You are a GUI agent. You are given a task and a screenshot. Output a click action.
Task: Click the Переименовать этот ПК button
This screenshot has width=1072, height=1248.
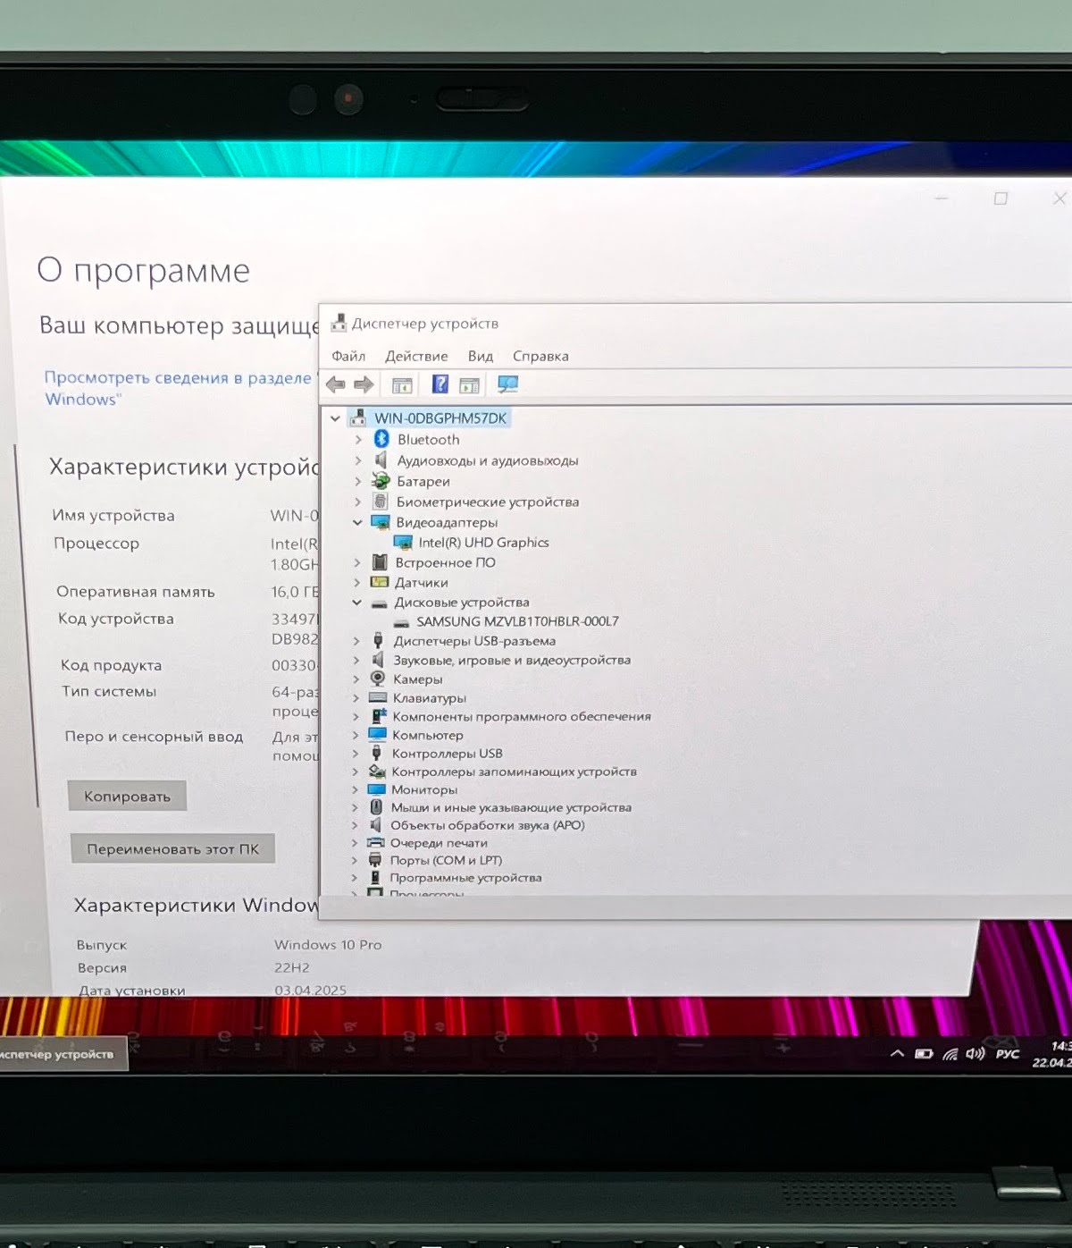coord(172,849)
